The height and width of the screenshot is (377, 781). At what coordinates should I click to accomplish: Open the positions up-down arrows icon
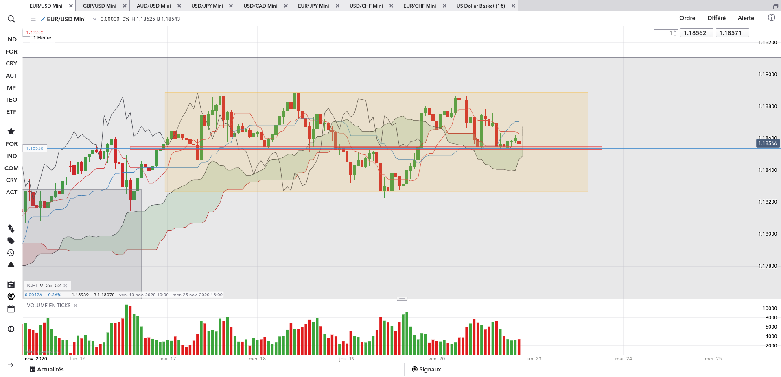tap(11, 228)
